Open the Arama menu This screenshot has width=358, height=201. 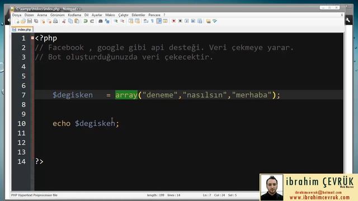click(x=42, y=15)
